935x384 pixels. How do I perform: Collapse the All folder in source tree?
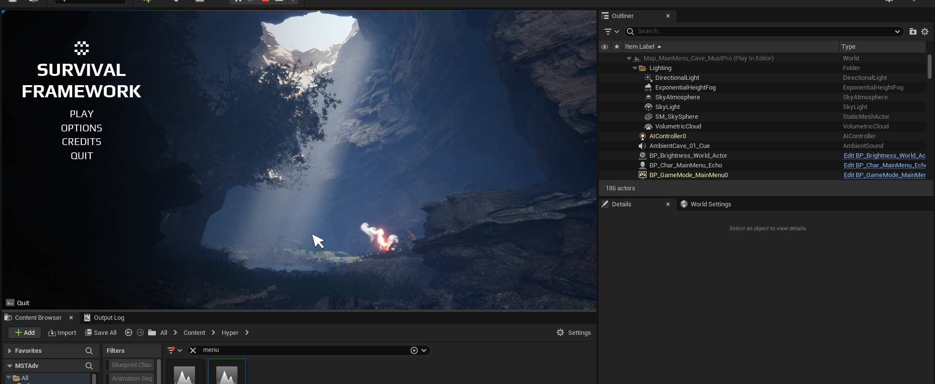coord(9,378)
